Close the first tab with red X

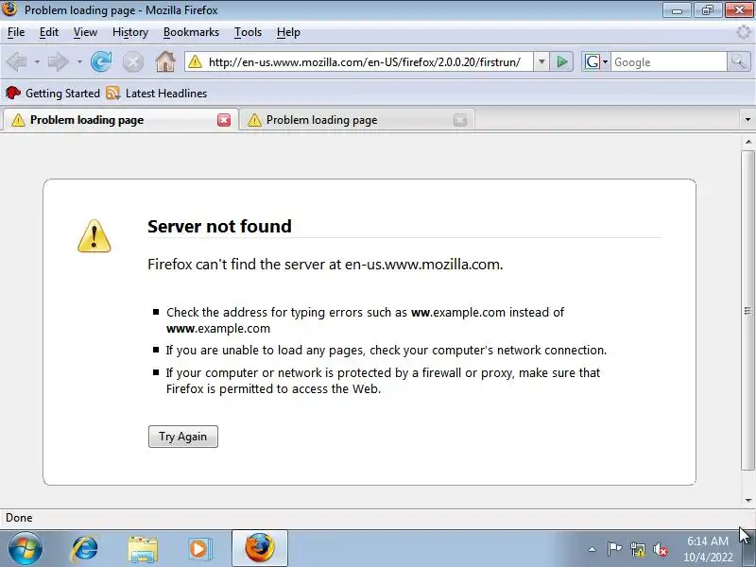click(224, 120)
